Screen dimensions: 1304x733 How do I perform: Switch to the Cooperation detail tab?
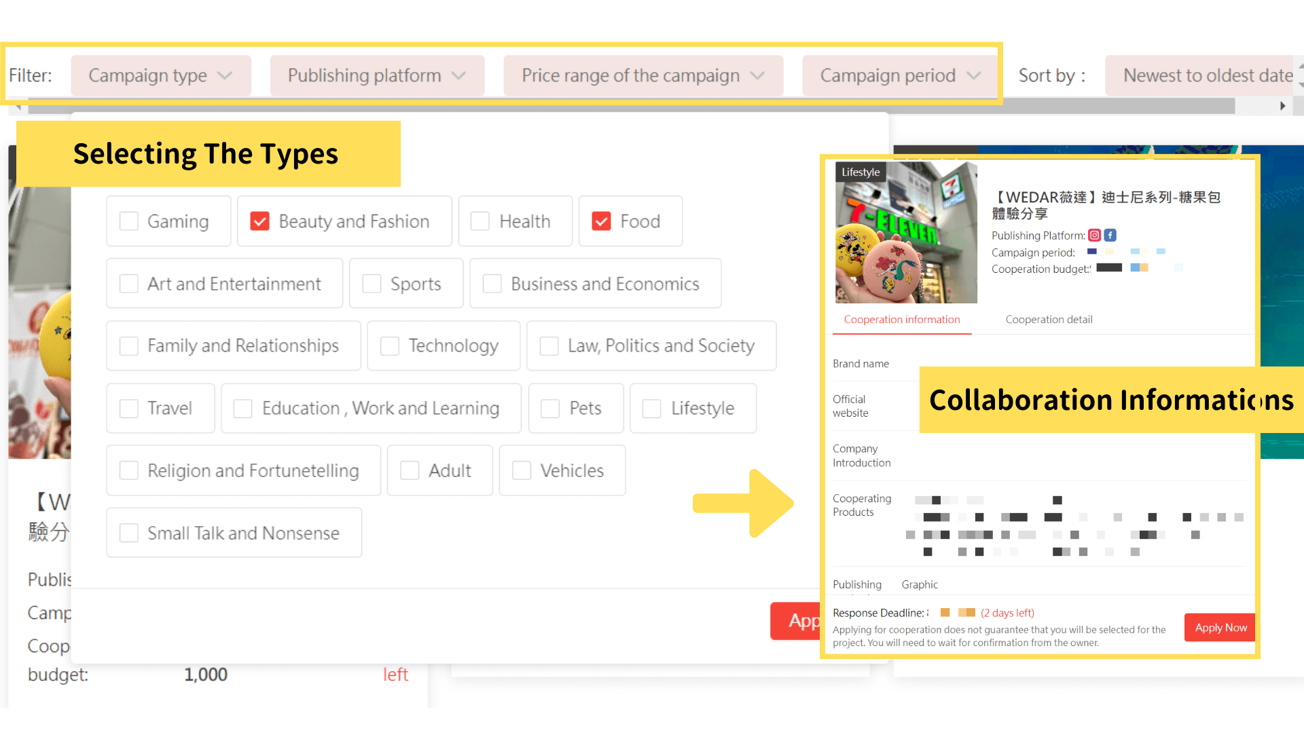tap(1049, 320)
